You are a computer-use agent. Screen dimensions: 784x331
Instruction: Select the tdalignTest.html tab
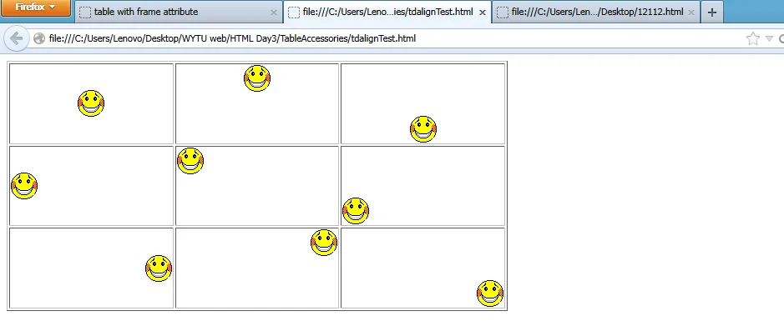[x=387, y=12]
